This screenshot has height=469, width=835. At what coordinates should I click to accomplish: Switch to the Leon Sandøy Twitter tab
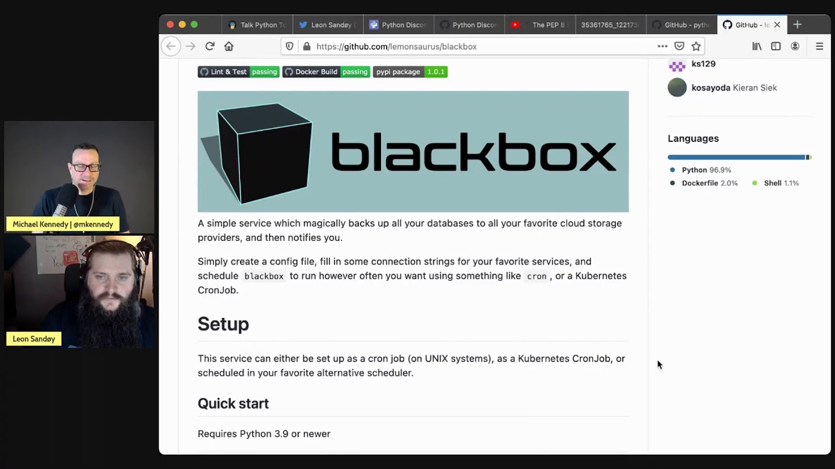coord(327,25)
